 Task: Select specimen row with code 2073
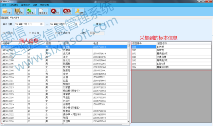171,54
